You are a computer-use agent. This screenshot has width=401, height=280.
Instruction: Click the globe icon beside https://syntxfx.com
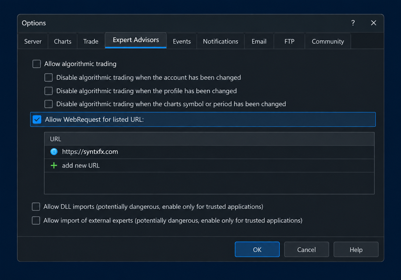click(54, 152)
